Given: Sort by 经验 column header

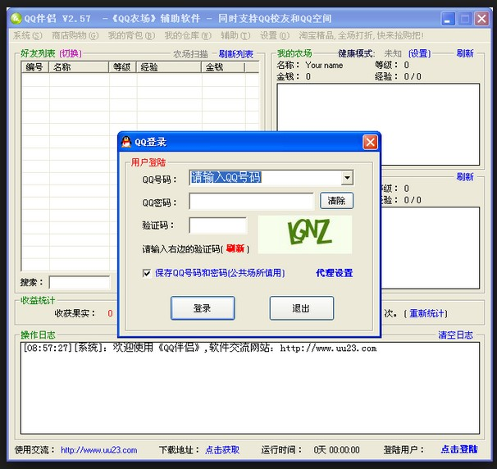Looking at the screenshot, I should [x=169, y=67].
